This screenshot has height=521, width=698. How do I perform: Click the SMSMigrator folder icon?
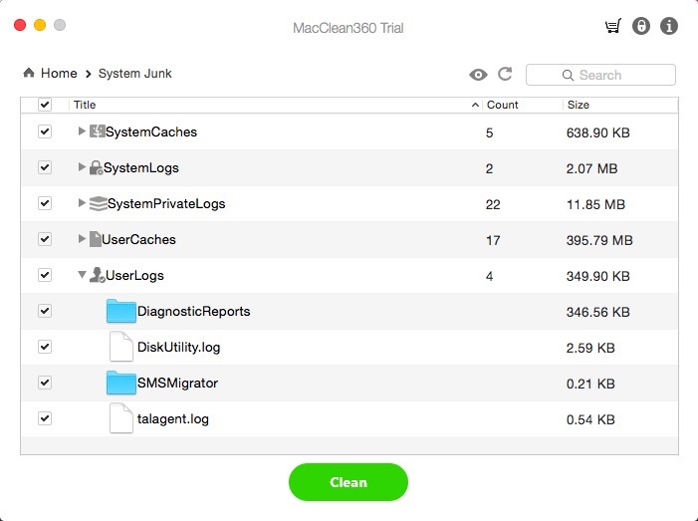[121, 383]
